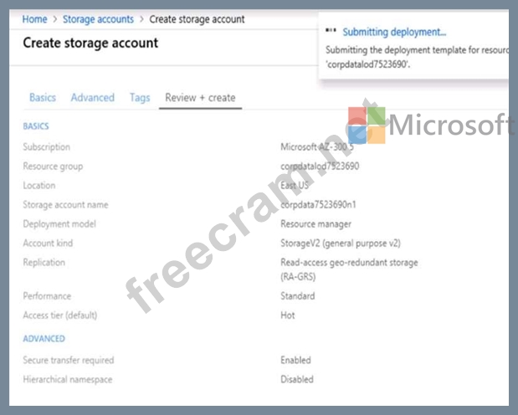518x415 pixels.
Task: Open the Storage accounts breadcrumb
Action: click(98, 19)
